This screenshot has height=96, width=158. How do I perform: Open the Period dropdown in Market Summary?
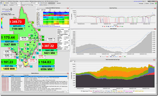(39, 10)
